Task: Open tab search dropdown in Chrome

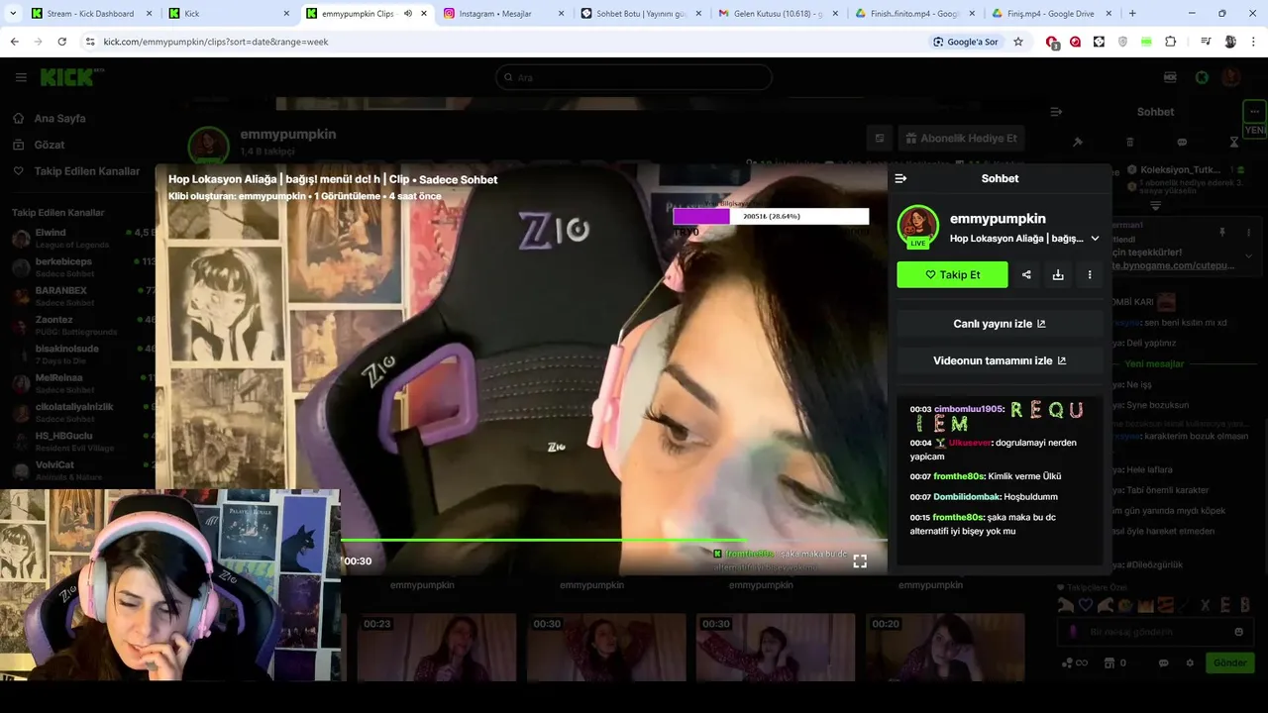Action: [x=13, y=14]
